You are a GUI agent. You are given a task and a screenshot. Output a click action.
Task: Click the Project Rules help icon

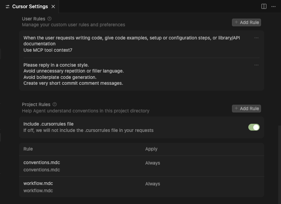tap(54, 104)
